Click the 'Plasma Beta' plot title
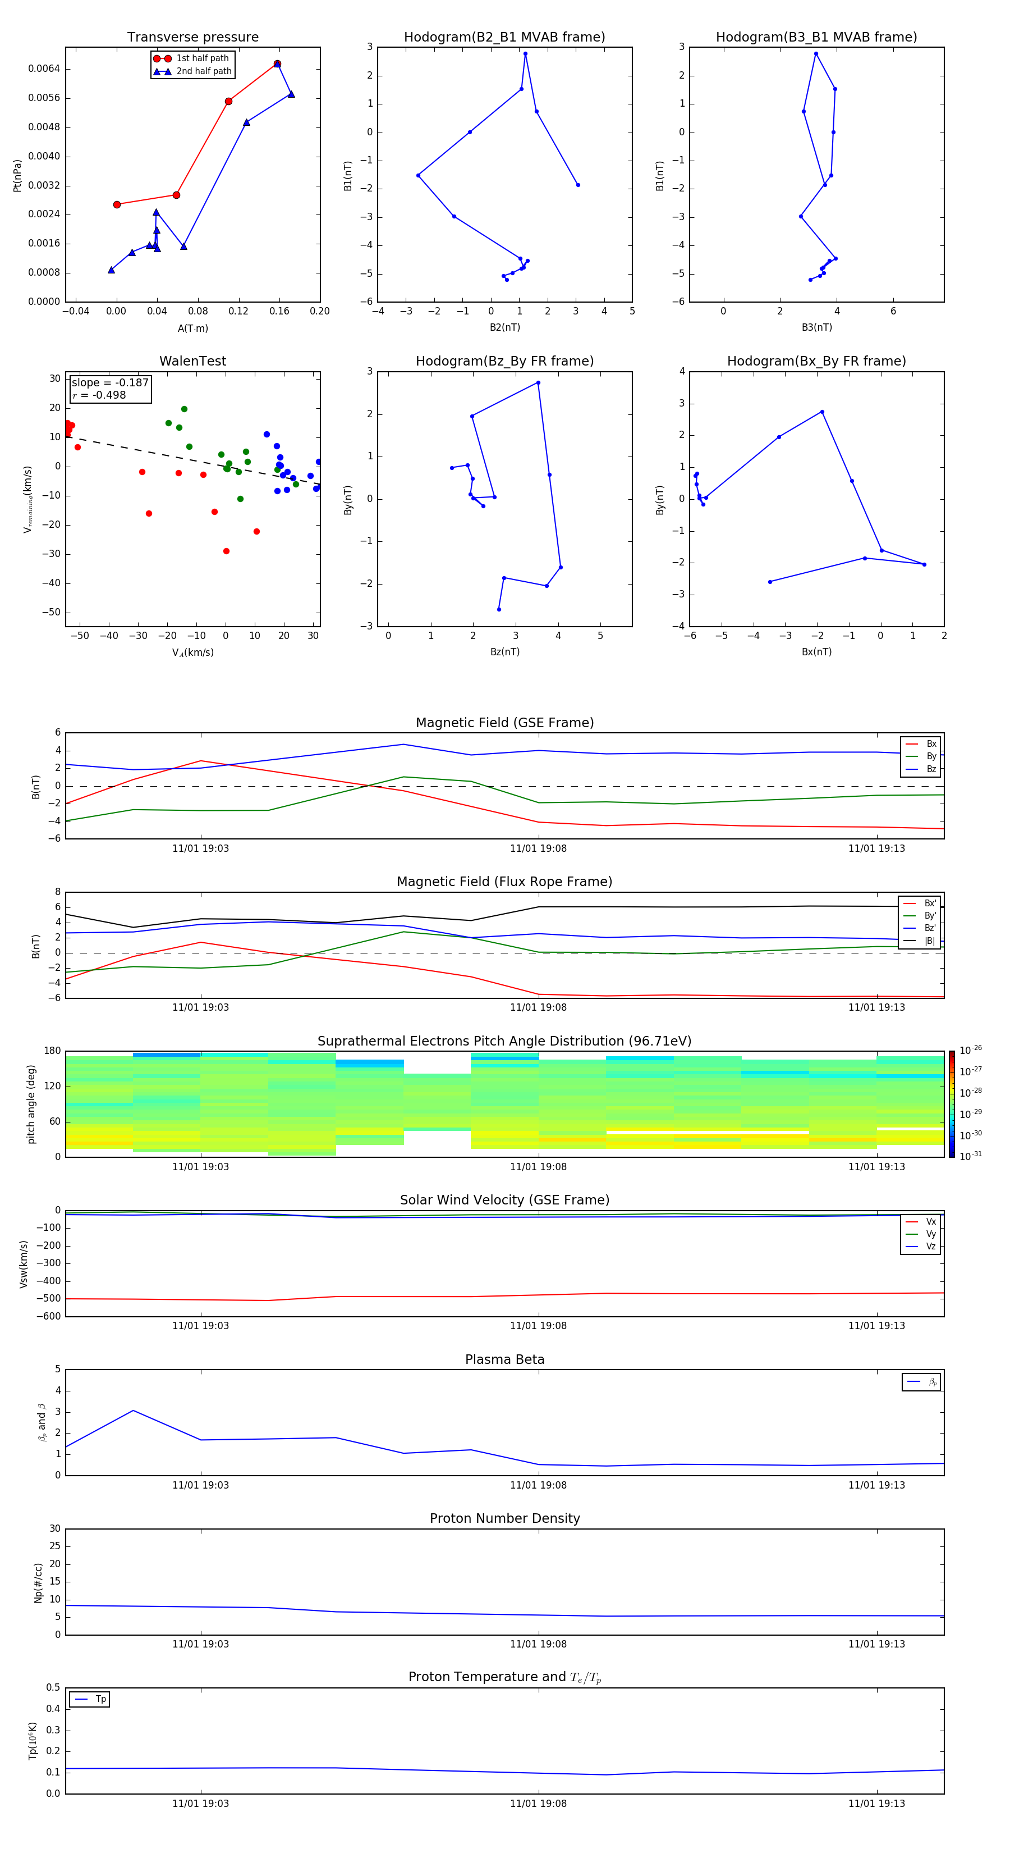This screenshot has width=1010, height=1853. pos(504,1359)
